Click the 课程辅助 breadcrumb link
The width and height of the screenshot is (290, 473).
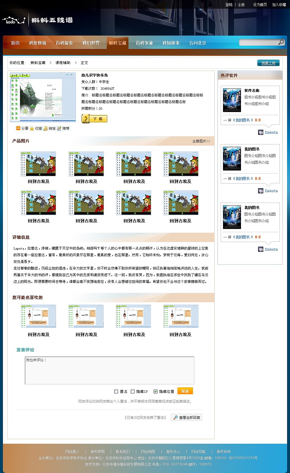(x=63, y=63)
